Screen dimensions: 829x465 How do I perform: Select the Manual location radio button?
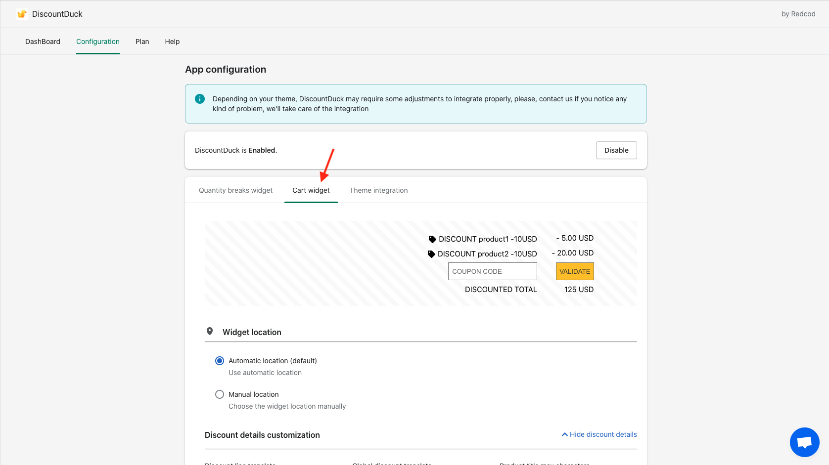point(220,394)
